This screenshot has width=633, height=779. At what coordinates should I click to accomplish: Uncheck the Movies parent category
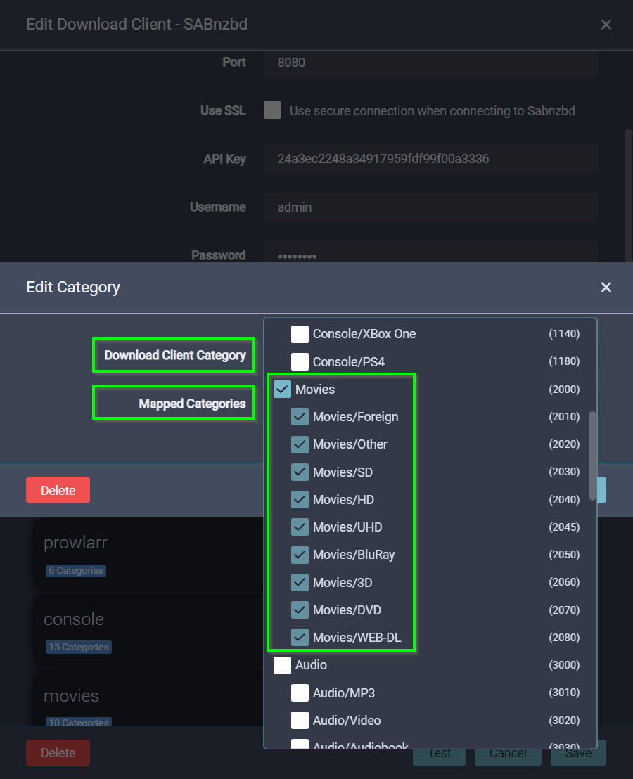(283, 389)
